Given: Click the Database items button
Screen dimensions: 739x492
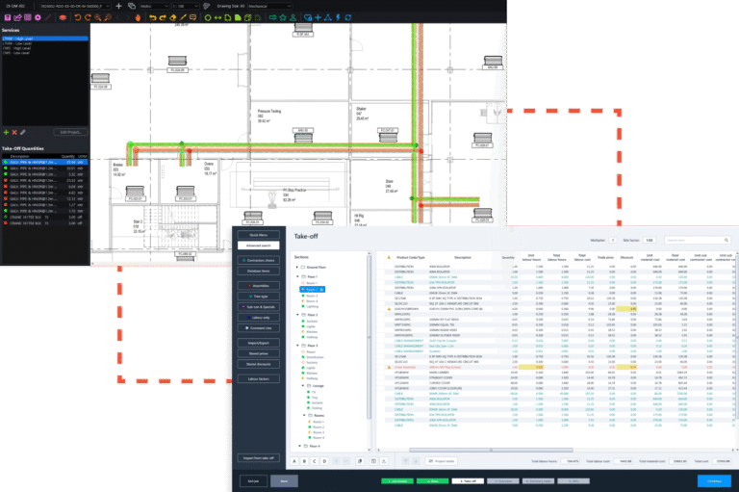Looking at the screenshot, I should coord(258,272).
